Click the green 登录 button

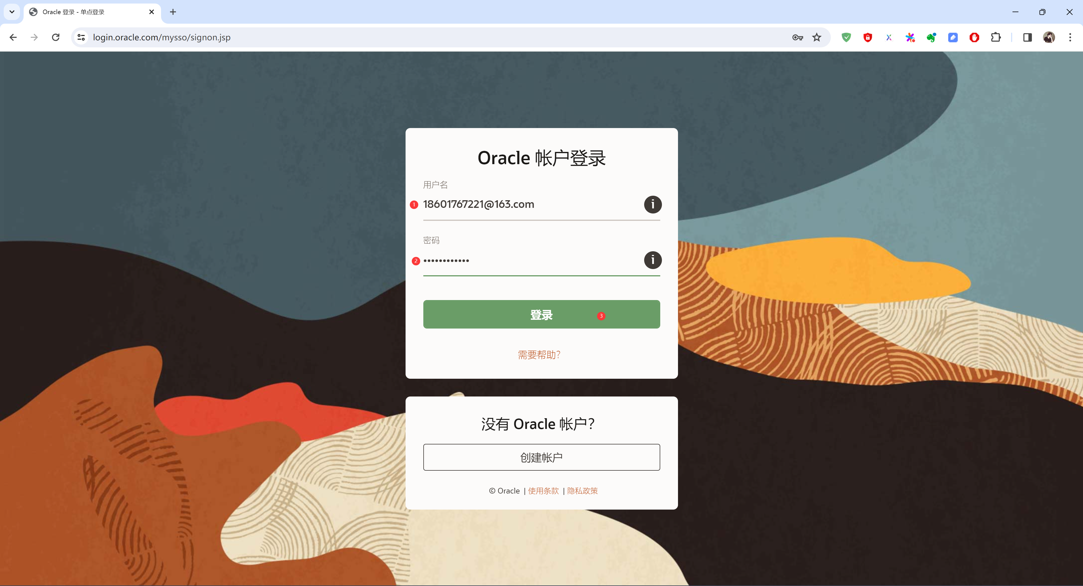tap(541, 314)
